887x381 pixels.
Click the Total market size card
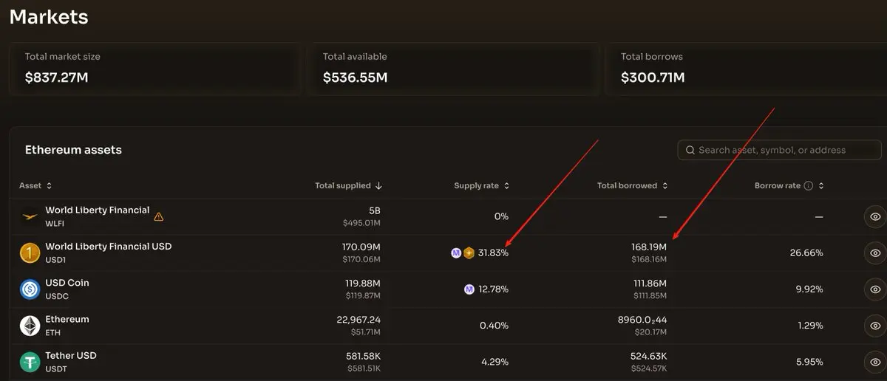pos(154,69)
